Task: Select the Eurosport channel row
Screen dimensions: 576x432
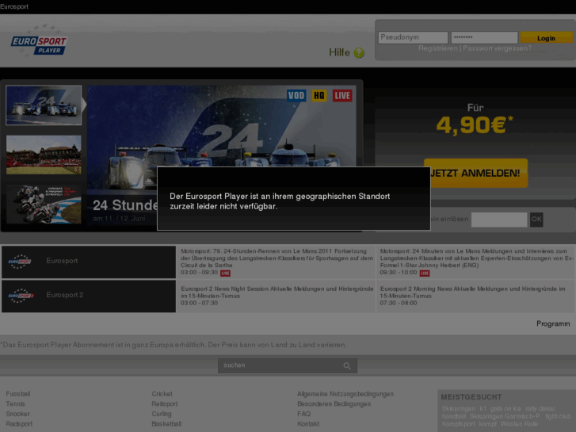Action: click(89, 262)
